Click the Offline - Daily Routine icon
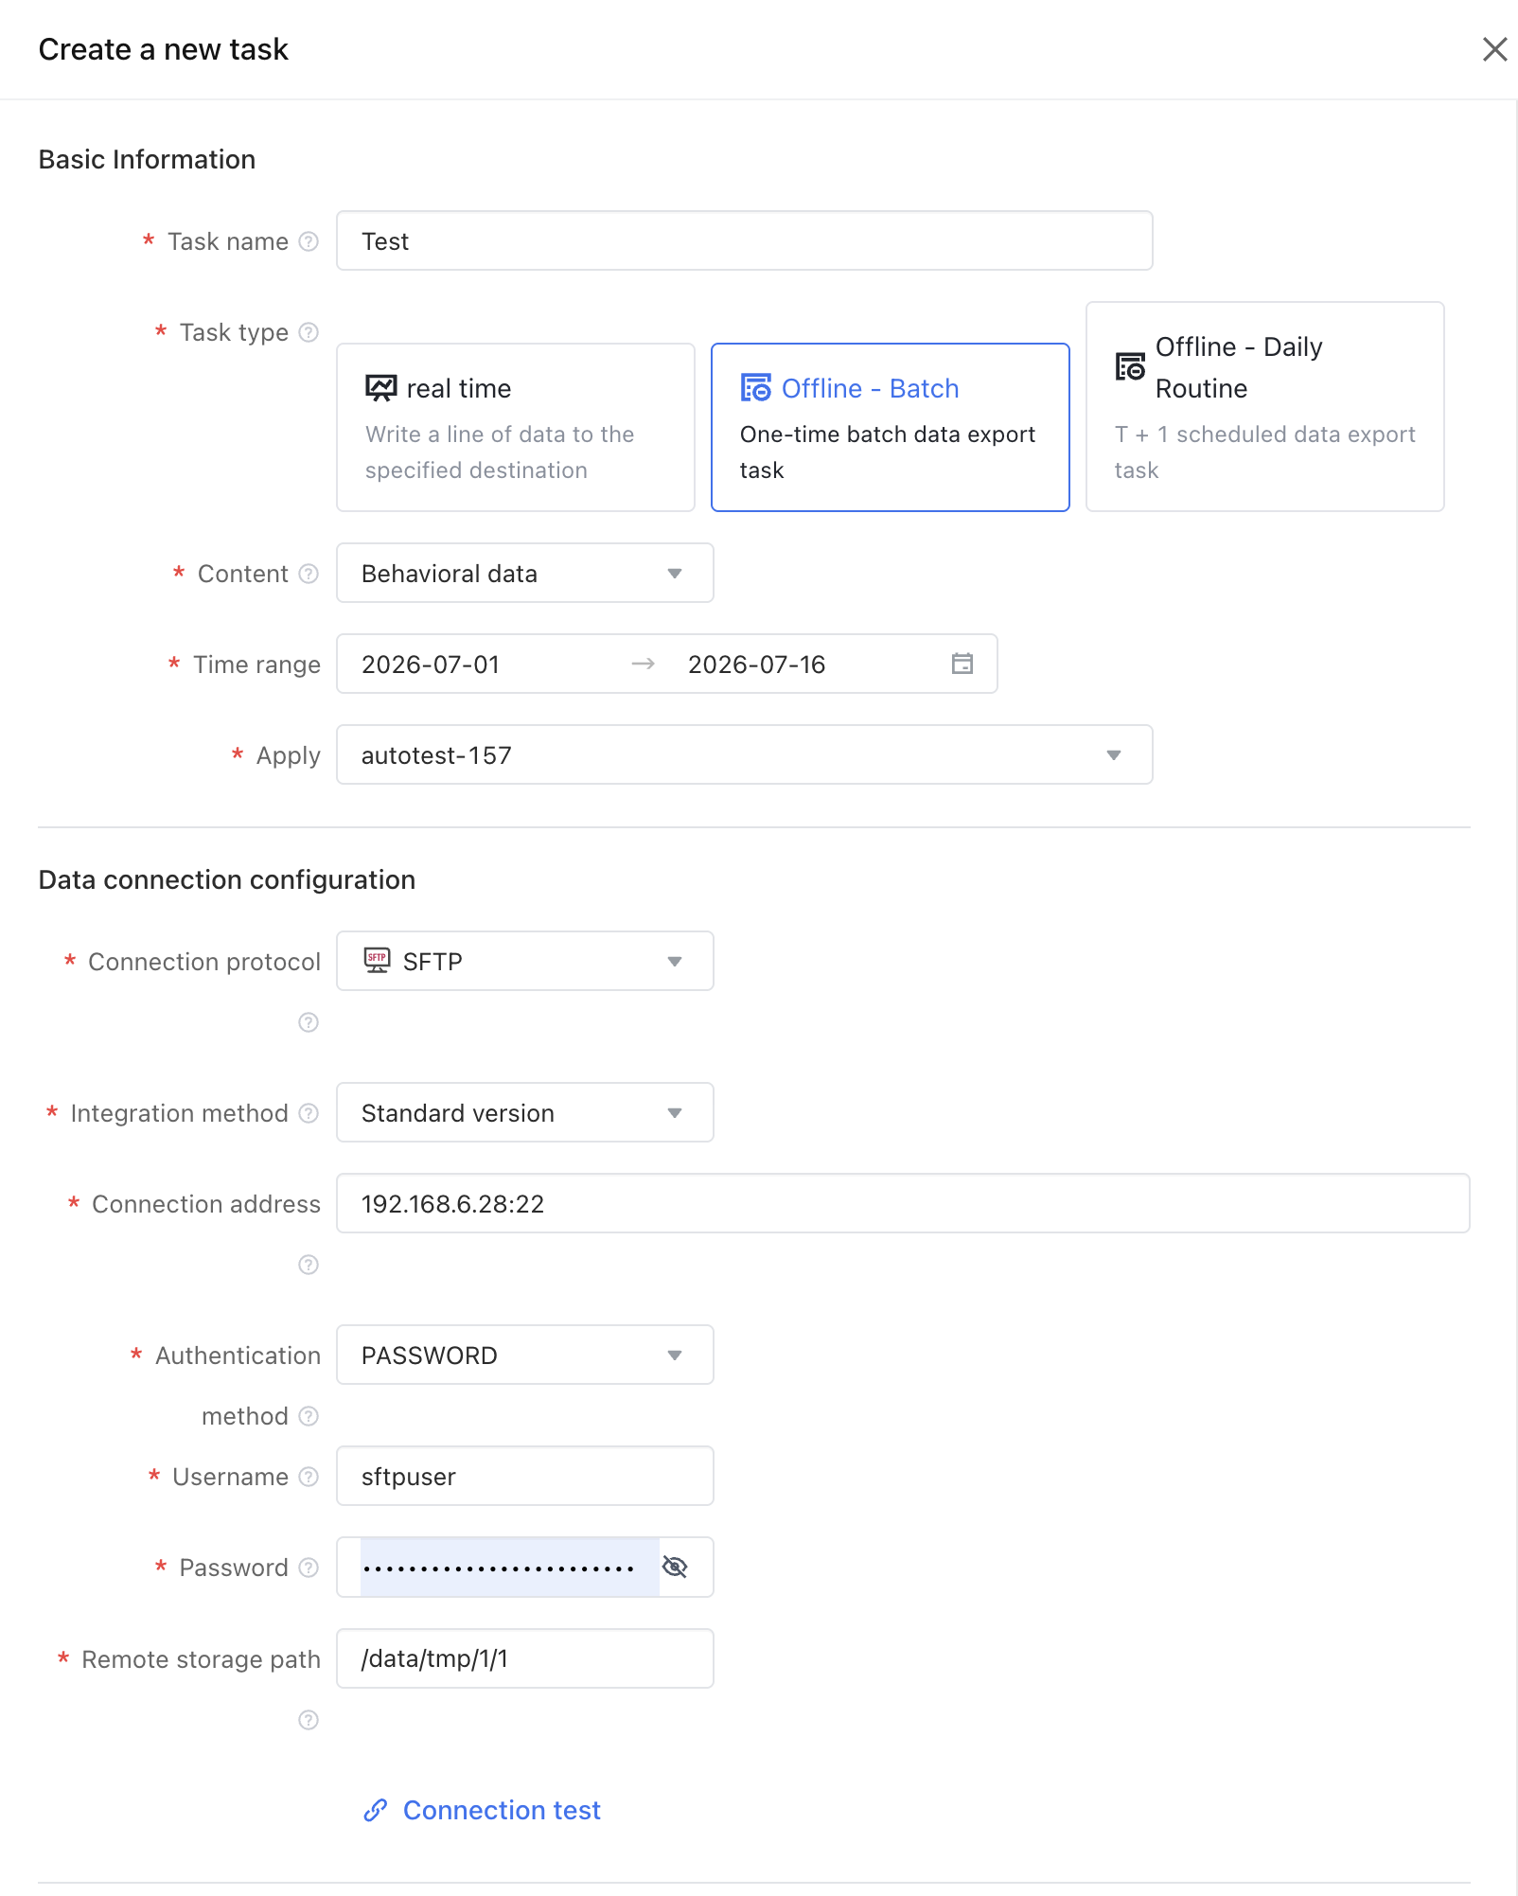 point(1130,366)
